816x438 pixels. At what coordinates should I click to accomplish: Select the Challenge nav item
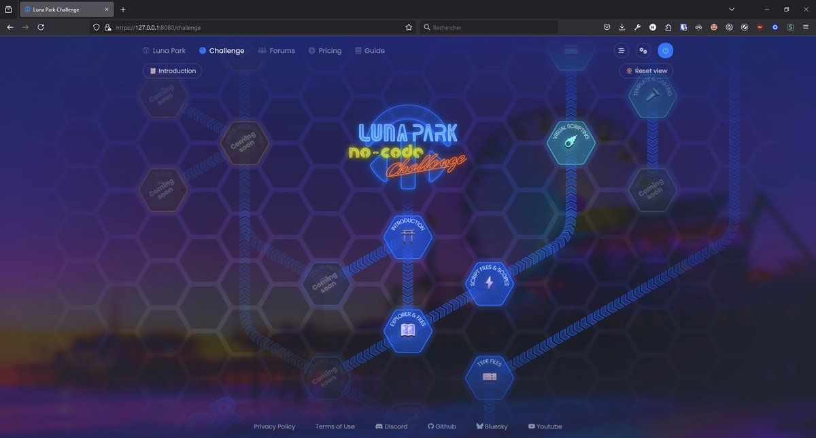pyautogui.click(x=222, y=50)
